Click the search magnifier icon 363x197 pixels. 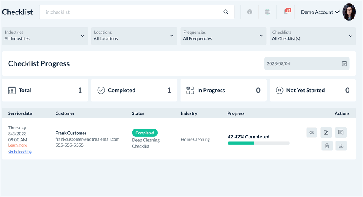click(226, 12)
